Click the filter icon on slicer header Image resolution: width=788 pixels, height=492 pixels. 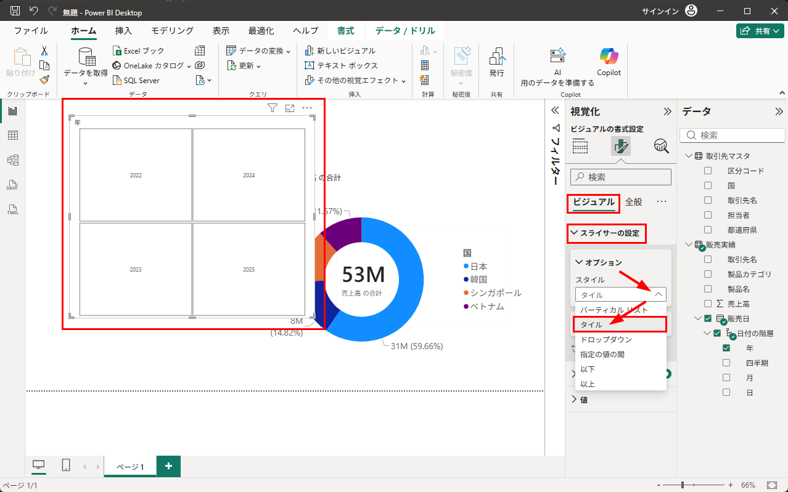tap(273, 108)
